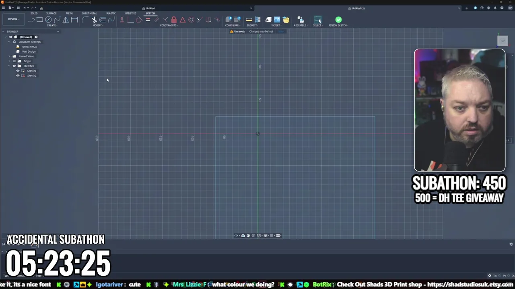Select the Rectangle sketch tool
The height and width of the screenshot is (289, 515).
pyautogui.click(x=39, y=20)
